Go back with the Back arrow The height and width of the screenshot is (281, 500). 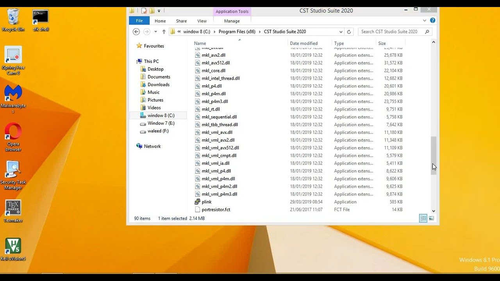(136, 32)
